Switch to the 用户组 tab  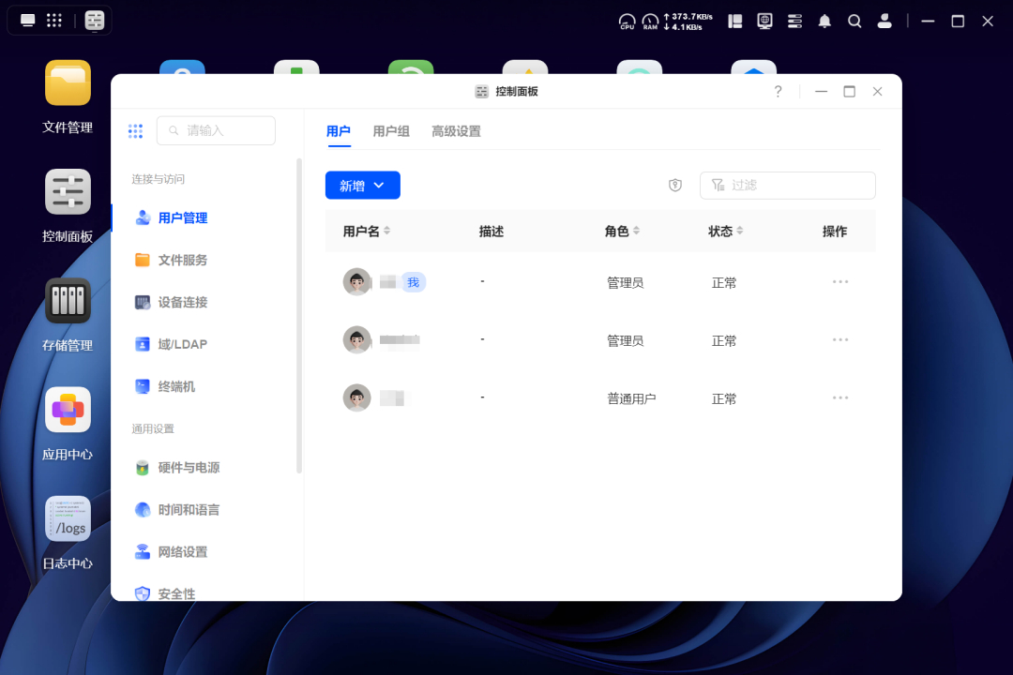tap(391, 132)
